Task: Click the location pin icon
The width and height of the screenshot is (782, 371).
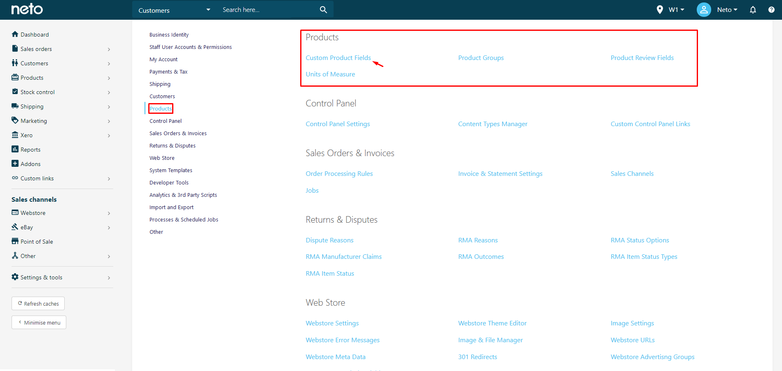Action: pyautogui.click(x=660, y=10)
